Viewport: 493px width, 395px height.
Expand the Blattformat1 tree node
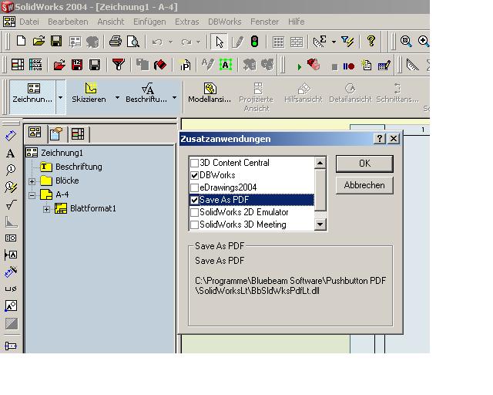pyautogui.click(x=46, y=209)
